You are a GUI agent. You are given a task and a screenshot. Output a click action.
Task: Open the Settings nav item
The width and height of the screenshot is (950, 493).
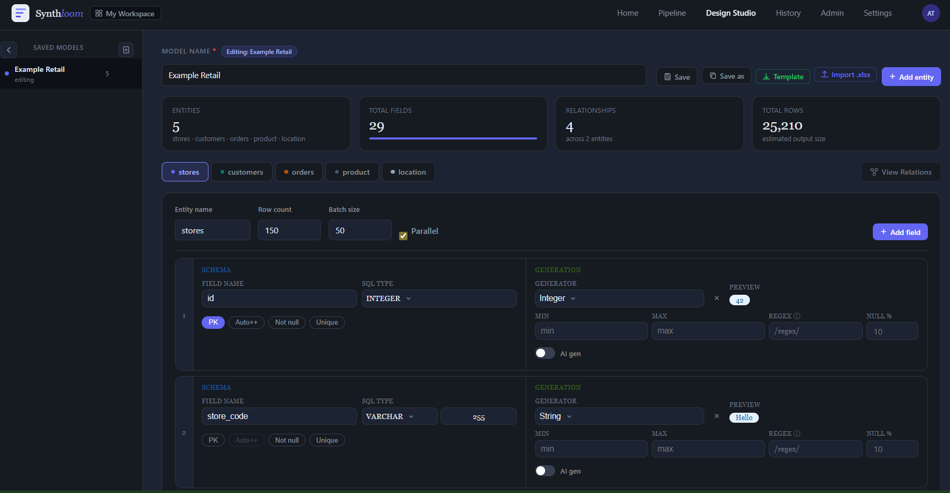click(878, 13)
